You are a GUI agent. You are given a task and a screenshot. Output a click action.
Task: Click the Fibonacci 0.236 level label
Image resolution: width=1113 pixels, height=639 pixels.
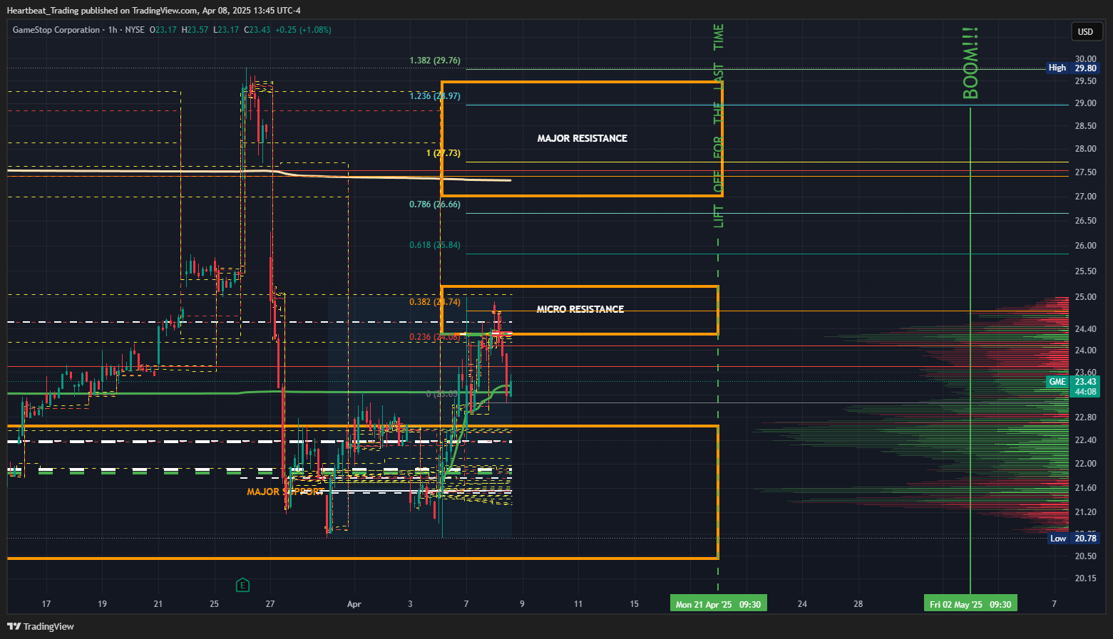coord(435,337)
